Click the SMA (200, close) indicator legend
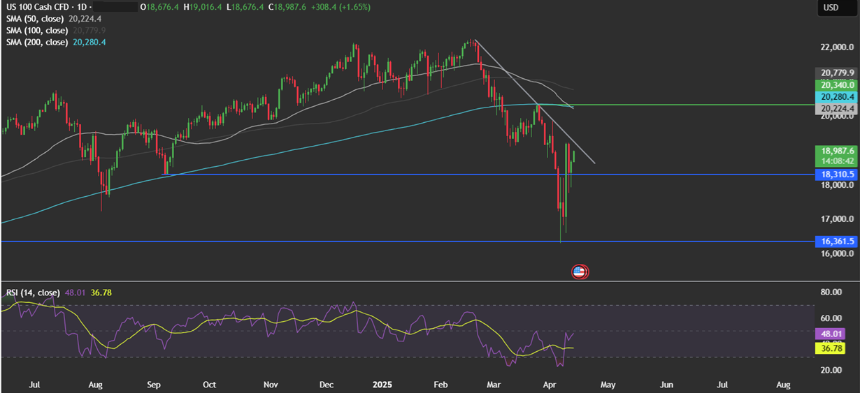Screen dimensions: 860x393 pyautogui.click(x=38, y=43)
